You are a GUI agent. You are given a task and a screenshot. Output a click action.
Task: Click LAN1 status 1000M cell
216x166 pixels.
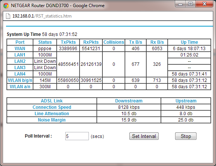[45, 55]
